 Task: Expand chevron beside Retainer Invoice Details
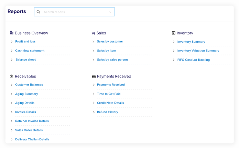point(12,121)
